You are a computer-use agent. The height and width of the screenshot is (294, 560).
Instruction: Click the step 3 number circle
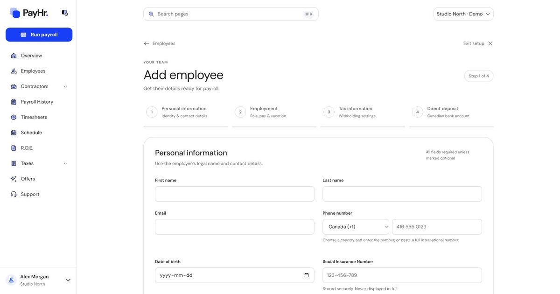(x=329, y=112)
